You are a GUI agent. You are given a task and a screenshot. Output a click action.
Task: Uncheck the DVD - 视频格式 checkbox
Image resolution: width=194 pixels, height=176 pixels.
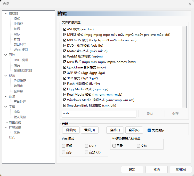pyautogui.click(x=65, y=46)
